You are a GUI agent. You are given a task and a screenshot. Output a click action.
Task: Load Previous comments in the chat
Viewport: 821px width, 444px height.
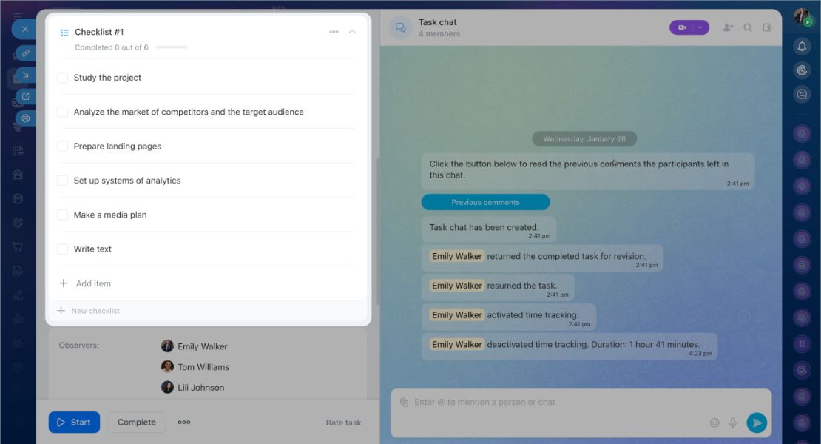[x=485, y=202]
